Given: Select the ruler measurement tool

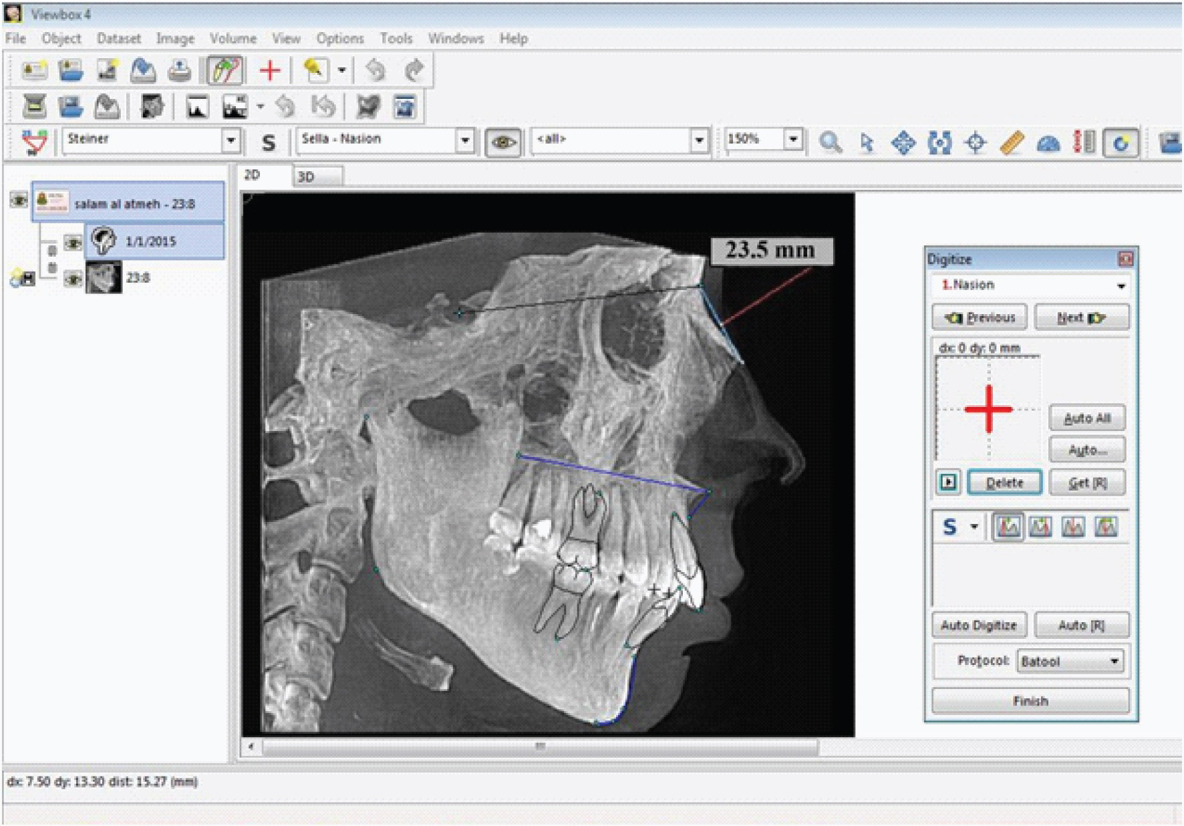Looking at the screenshot, I should (1012, 142).
